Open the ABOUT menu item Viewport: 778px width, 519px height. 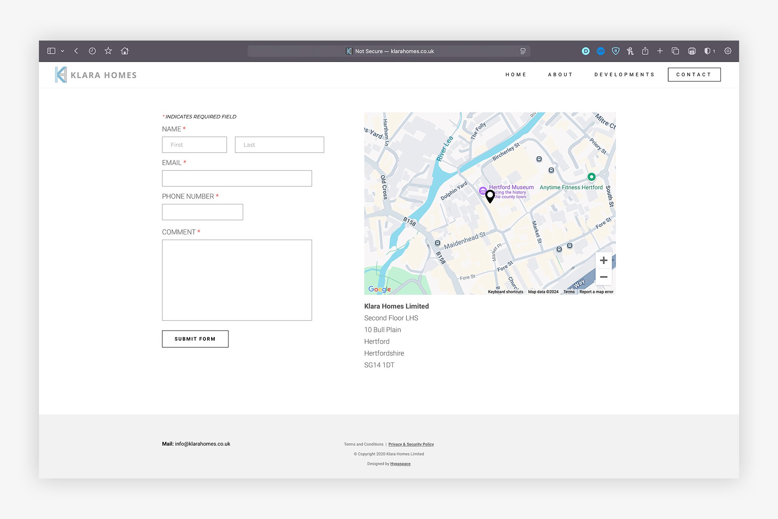click(560, 75)
